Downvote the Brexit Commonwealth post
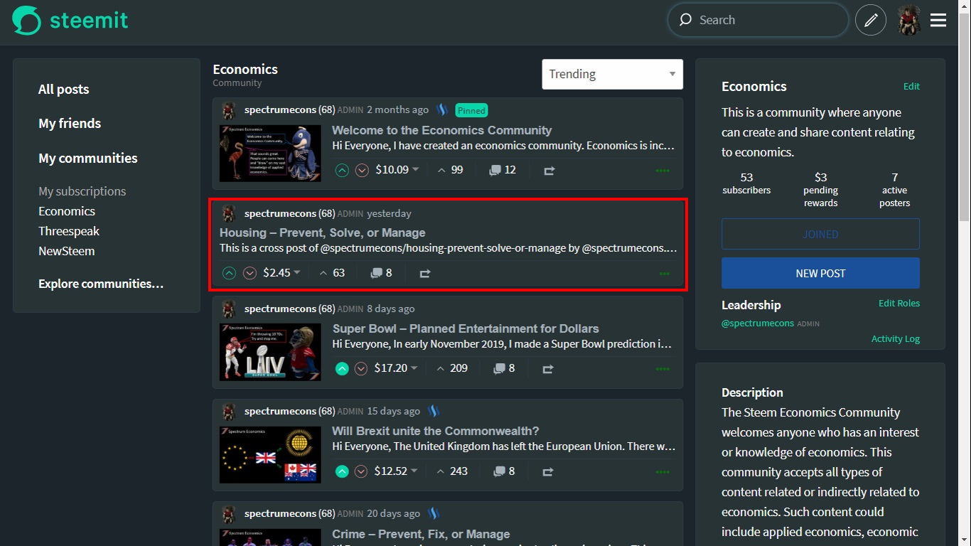This screenshot has height=546, width=971. click(x=361, y=471)
